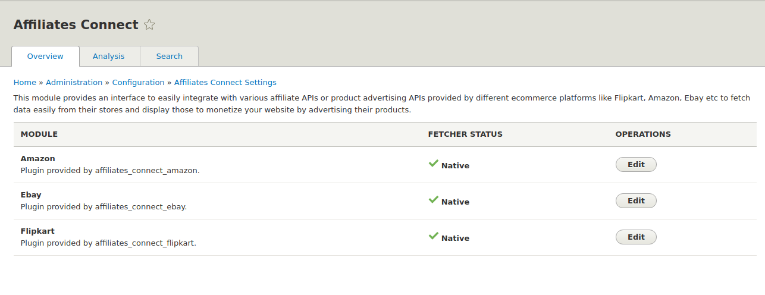Edit the Amazon plugin

pyautogui.click(x=635, y=165)
